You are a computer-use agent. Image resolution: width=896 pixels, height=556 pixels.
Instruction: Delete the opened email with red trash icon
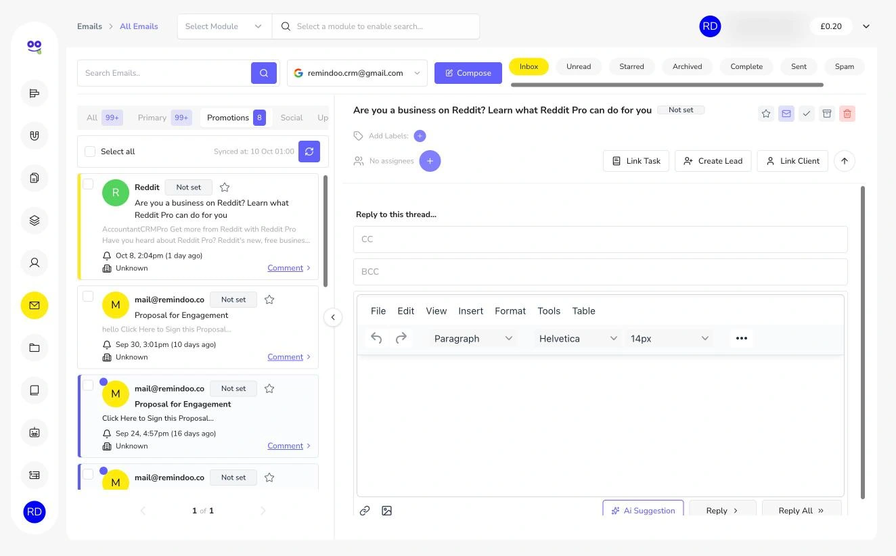tap(847, 114)
